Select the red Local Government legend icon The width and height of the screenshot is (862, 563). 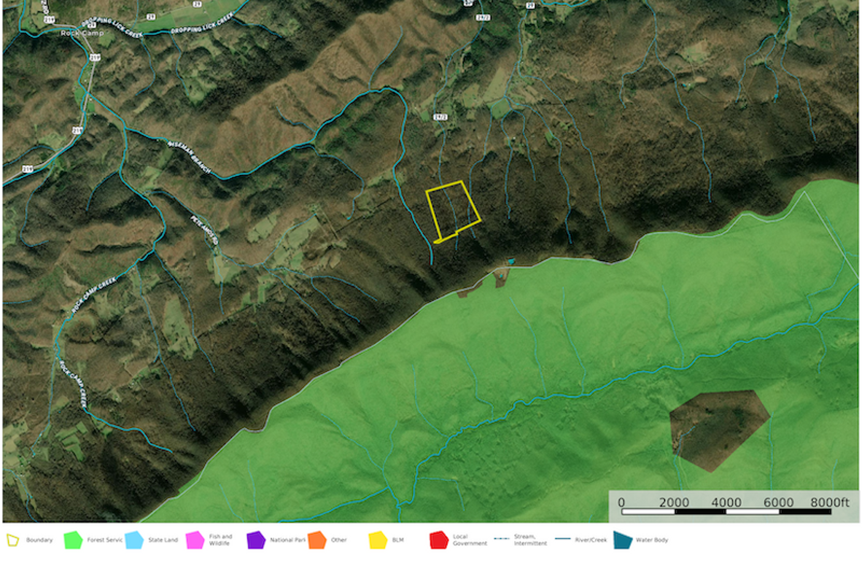pyautogui.click(x=438, y=540)
